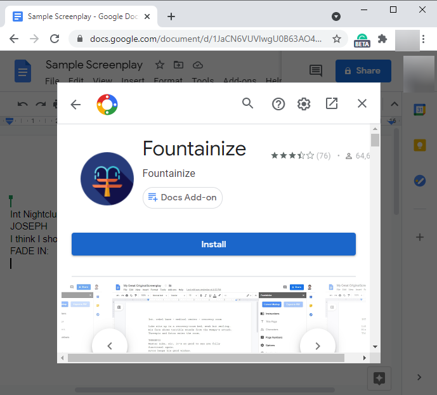Go back using the dialog's left arrow
This screenshot has width=437, height=395.
[x=75, y=105]
